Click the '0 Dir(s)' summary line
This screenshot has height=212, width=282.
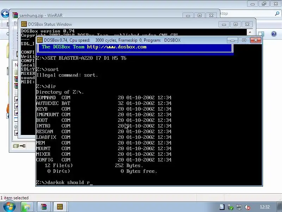tap(102, 171)
